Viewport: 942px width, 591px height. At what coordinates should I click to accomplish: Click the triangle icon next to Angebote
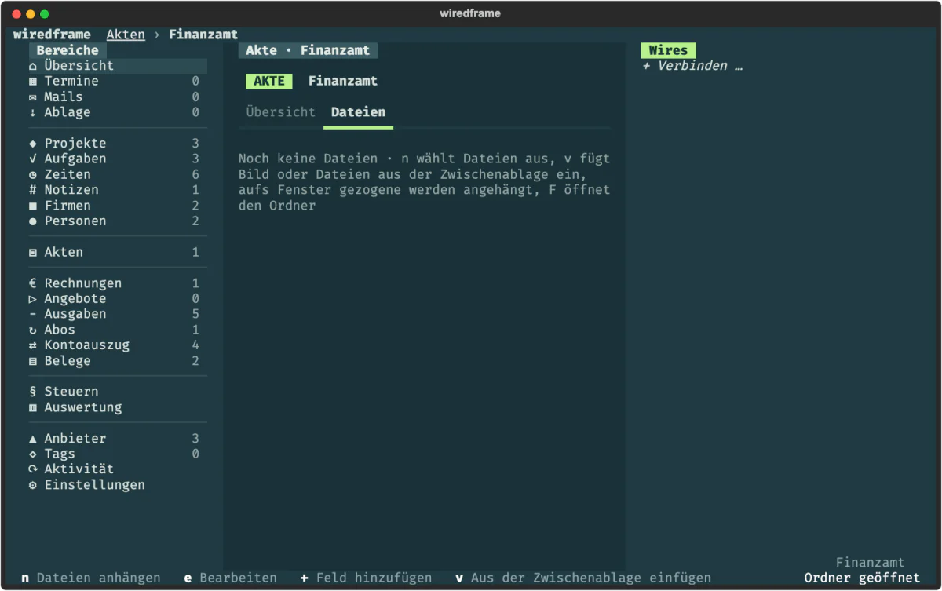point(33,299)
